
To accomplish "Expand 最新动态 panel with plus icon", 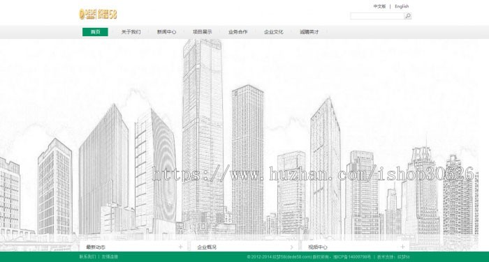I will (180, 247).
